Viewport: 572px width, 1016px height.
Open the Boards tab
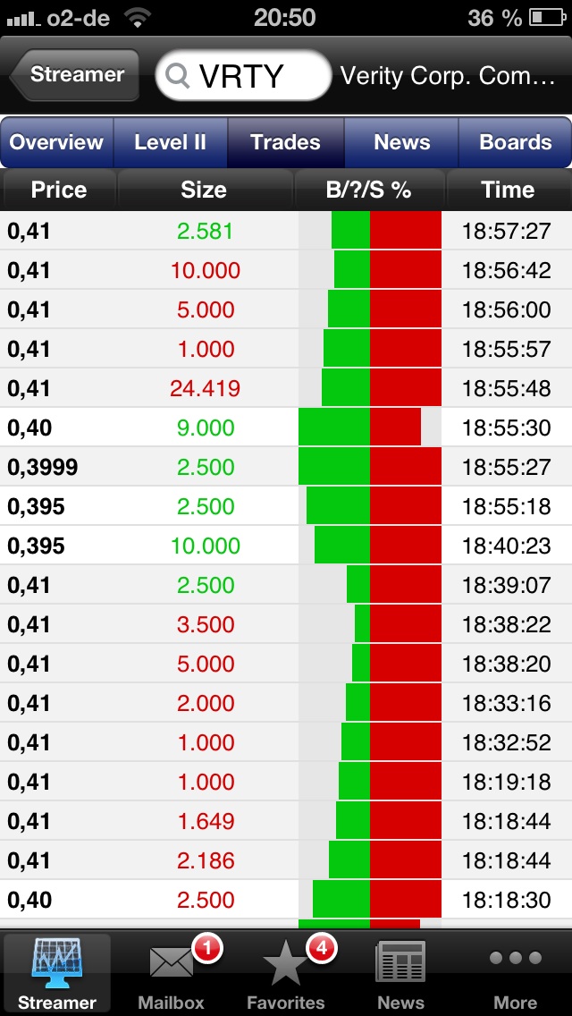point(515,142)
